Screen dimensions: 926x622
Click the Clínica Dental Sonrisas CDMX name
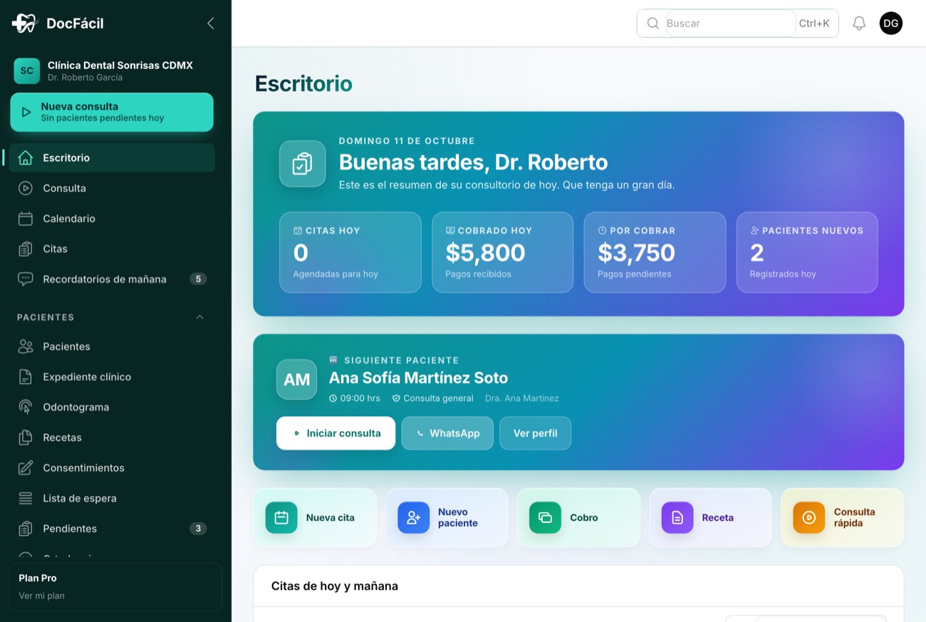point(120,65)
